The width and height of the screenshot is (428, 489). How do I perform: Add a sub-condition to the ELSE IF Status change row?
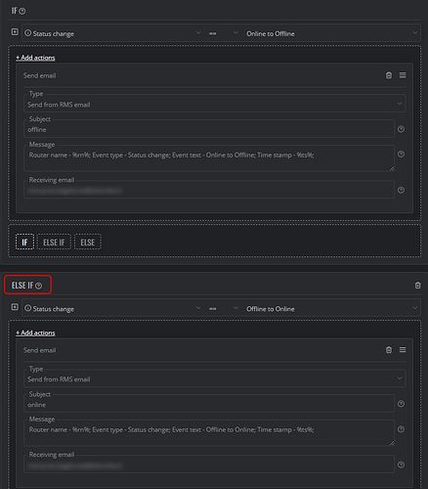15,307
